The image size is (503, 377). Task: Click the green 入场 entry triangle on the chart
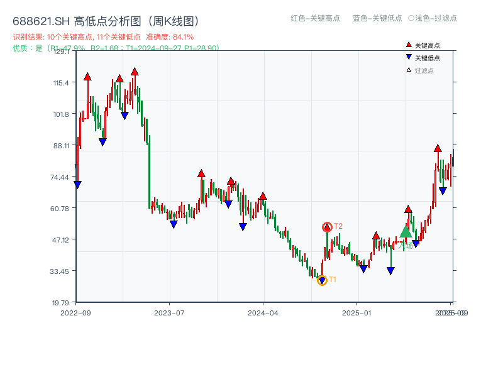(406, 231)
